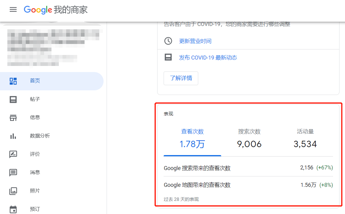The height and width of the screenshot is (214, 345).
Task: Click the Google 搜索带来的查看次数 row label
Action: [197, 168]
